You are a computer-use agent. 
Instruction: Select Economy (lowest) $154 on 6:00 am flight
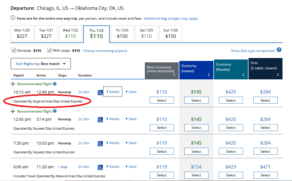[196, 175]
